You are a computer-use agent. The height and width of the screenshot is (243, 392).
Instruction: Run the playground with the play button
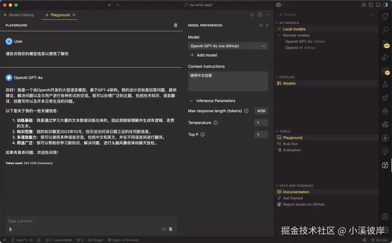coord(252,15)
